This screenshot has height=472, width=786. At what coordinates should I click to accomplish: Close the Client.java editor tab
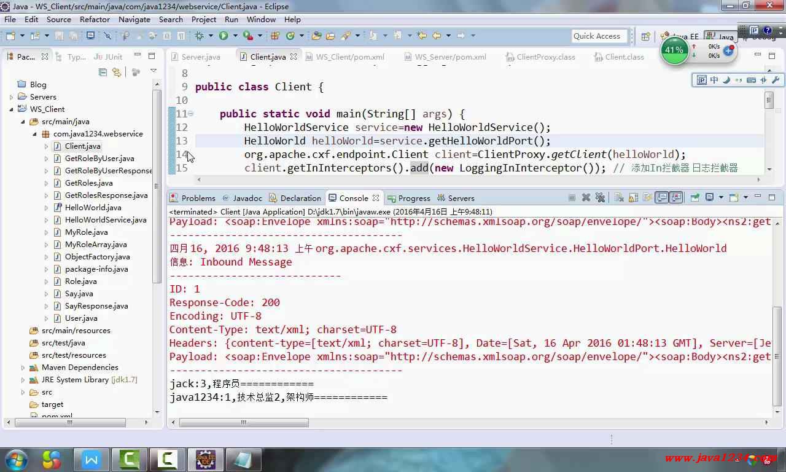[x=294, y=57]
